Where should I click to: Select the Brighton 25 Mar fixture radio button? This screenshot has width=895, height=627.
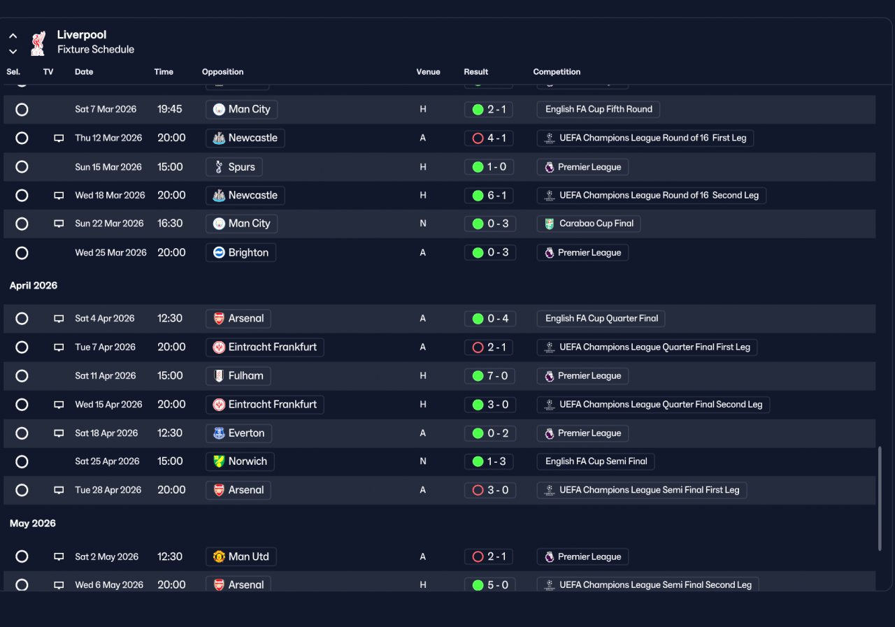click(x=22, y=253)
